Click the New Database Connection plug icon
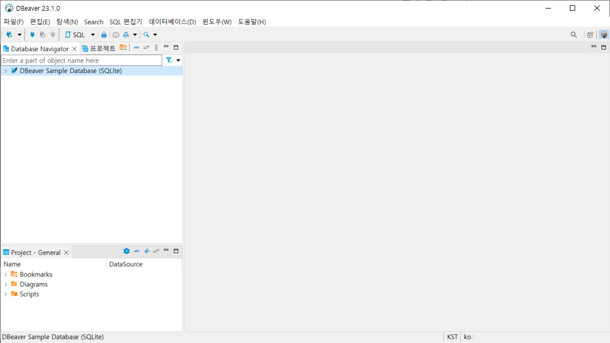The height and width of the screenshot is (343, 610). (9, 35)
